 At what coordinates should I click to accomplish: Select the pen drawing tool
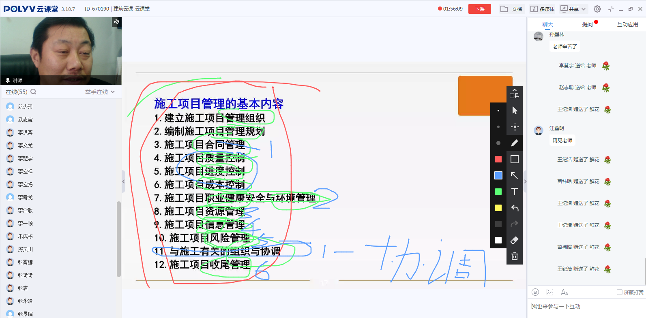coord(514,143)
